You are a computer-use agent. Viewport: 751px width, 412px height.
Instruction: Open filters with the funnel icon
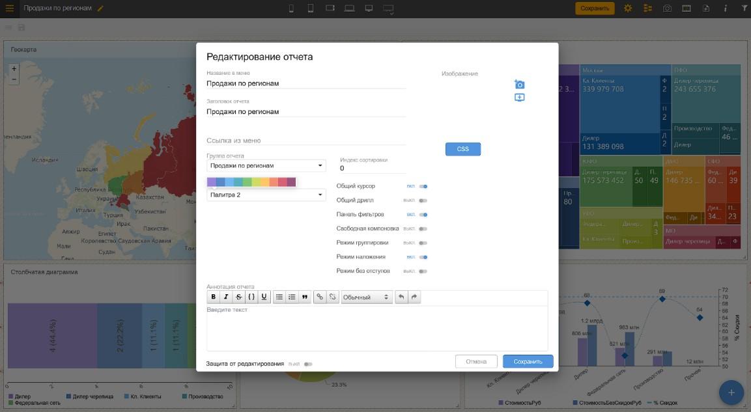pyautogui.click(x=744, y=8)
